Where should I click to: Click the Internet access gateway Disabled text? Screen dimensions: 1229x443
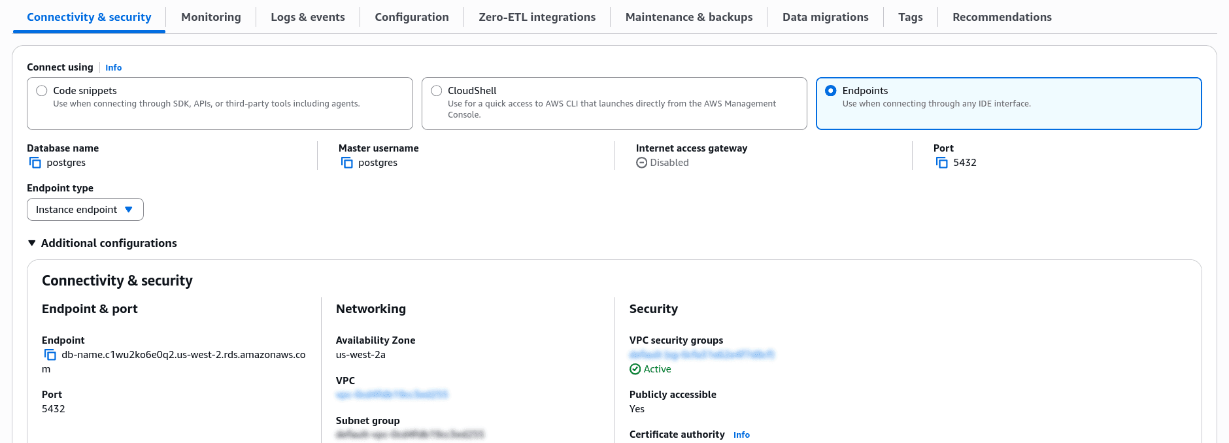[x=669, y=163]
